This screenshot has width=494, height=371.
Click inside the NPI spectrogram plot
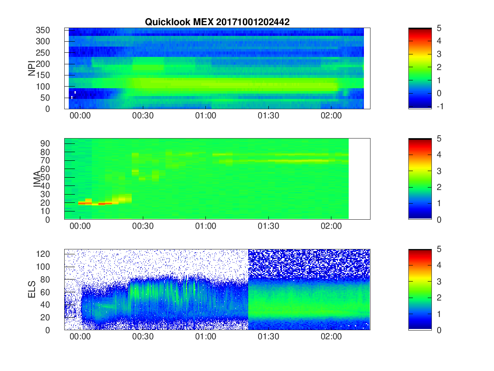[x=217, y=68]
